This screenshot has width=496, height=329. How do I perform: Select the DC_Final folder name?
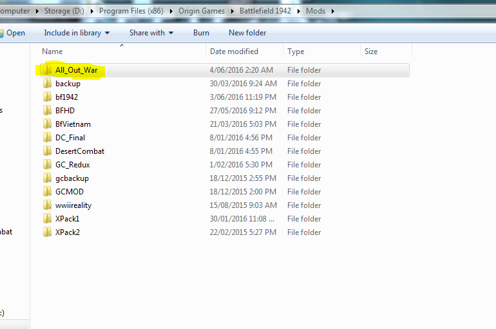(x=70, y=138)
